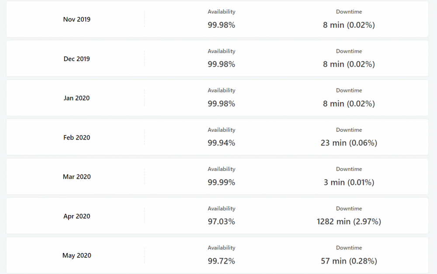Click the Downtime heading in Nov 2019 row

(x=349, y=12)
